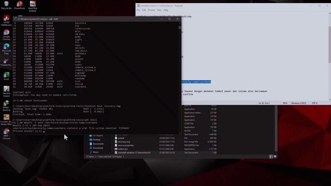
Task: Click the Notepad scrollbar up arrow
Action: click(329, 13)
